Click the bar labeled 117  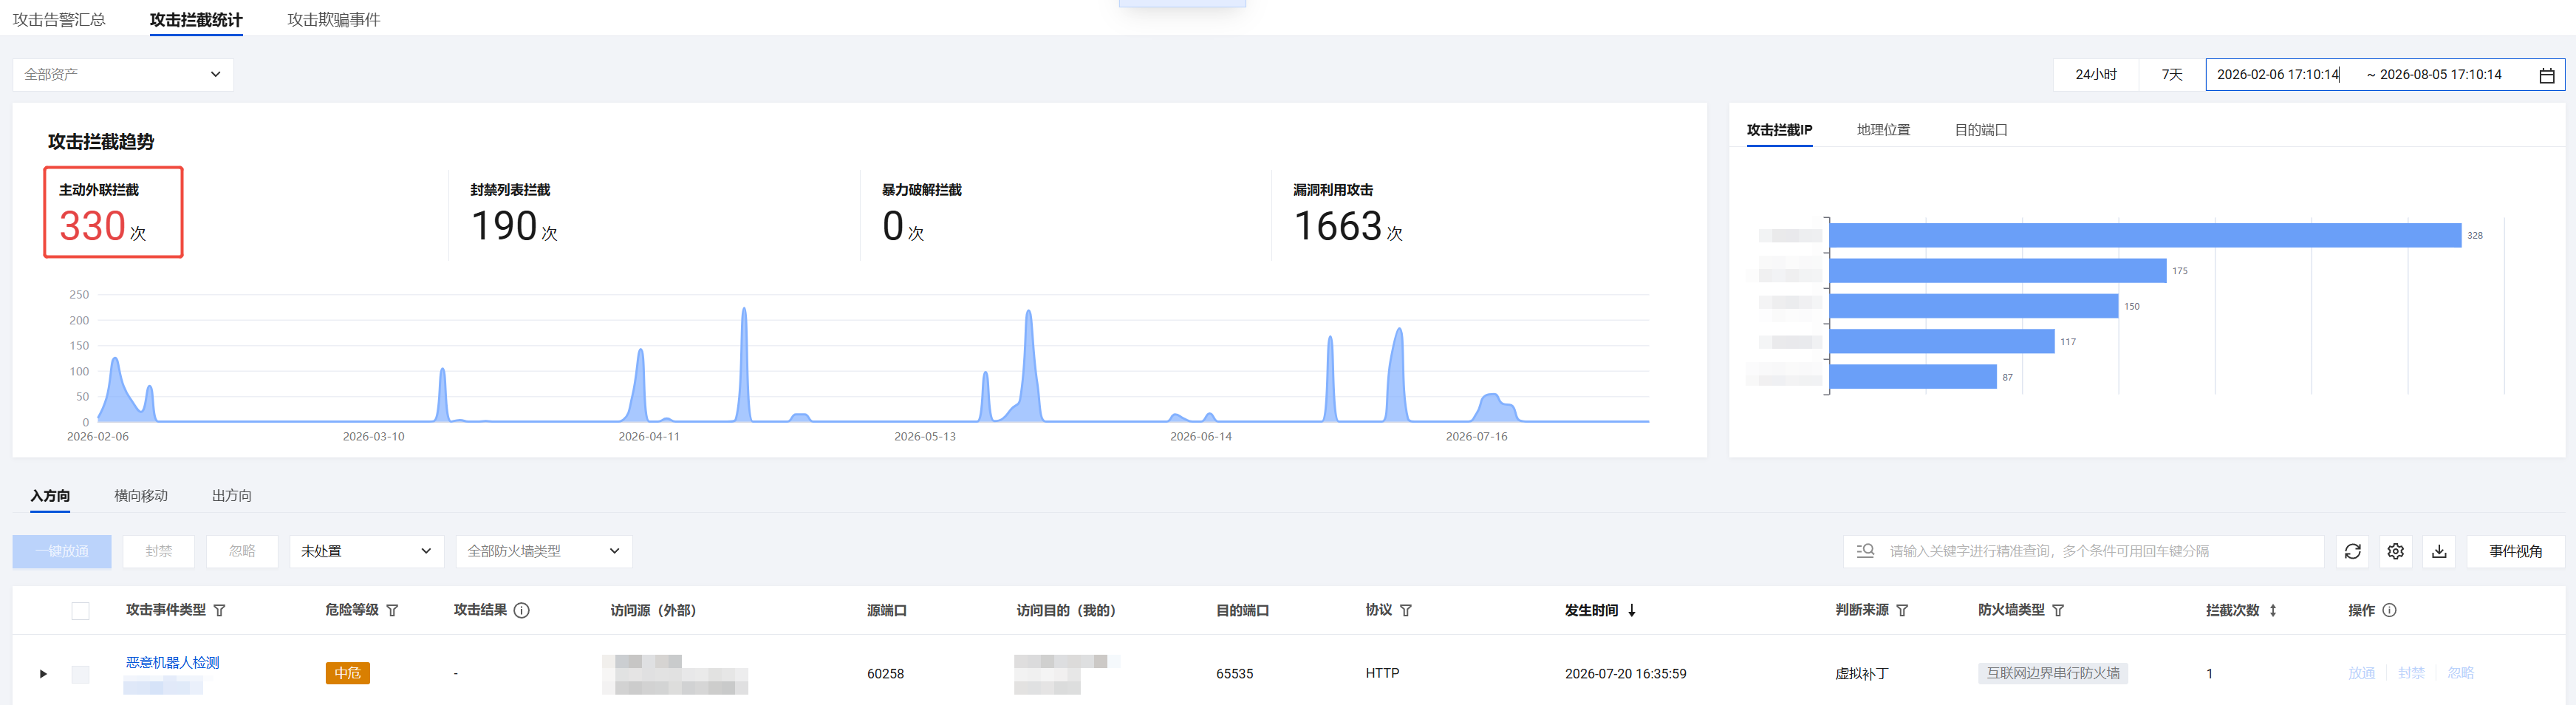[x=1942, y=342]
